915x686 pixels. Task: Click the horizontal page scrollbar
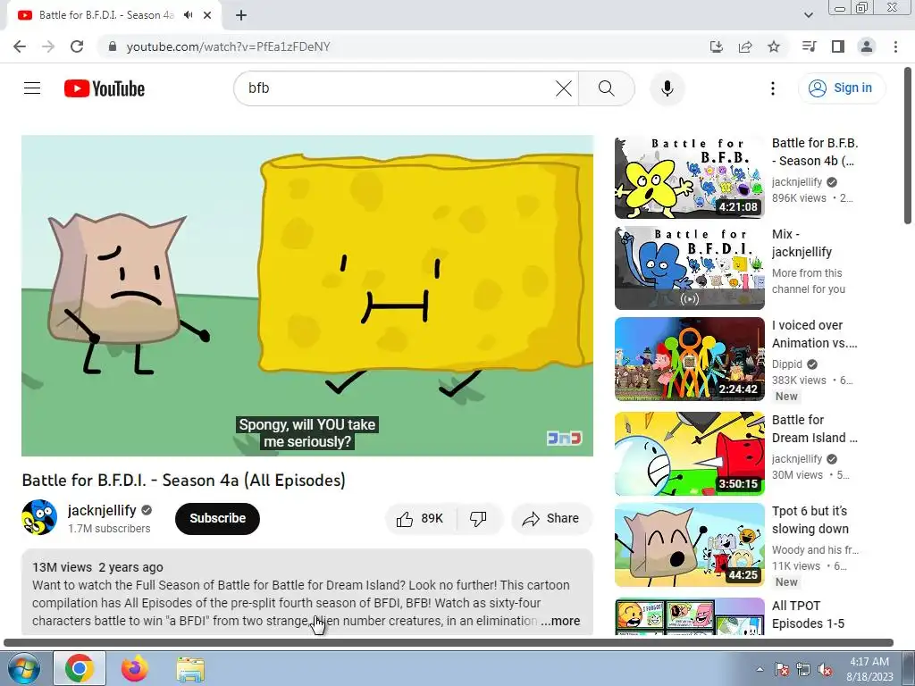click(x=449, y=643)
